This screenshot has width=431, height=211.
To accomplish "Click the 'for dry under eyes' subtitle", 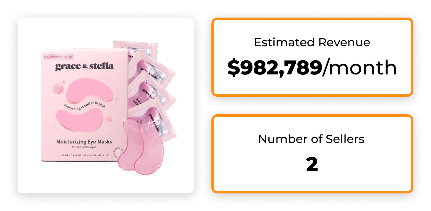I will click(84, 147).
